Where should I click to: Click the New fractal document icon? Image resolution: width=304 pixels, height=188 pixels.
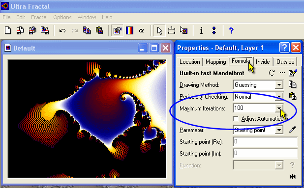[8, 30]
